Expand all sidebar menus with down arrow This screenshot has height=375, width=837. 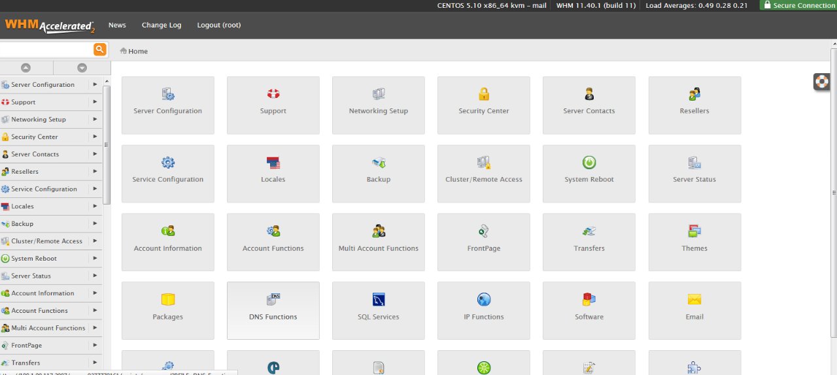pos(82,68)
